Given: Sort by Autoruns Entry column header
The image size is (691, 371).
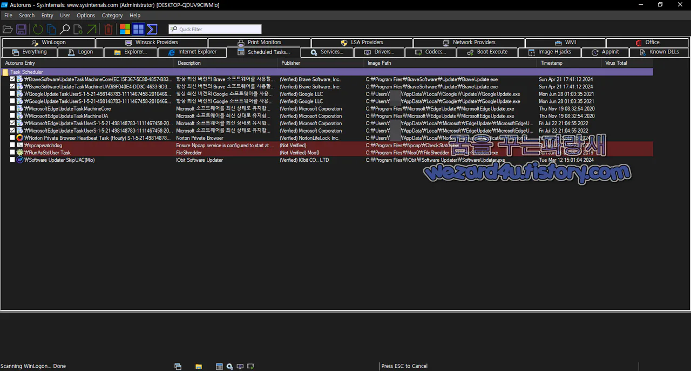Looking at the screenshot, I should click(x=88, y=63).
